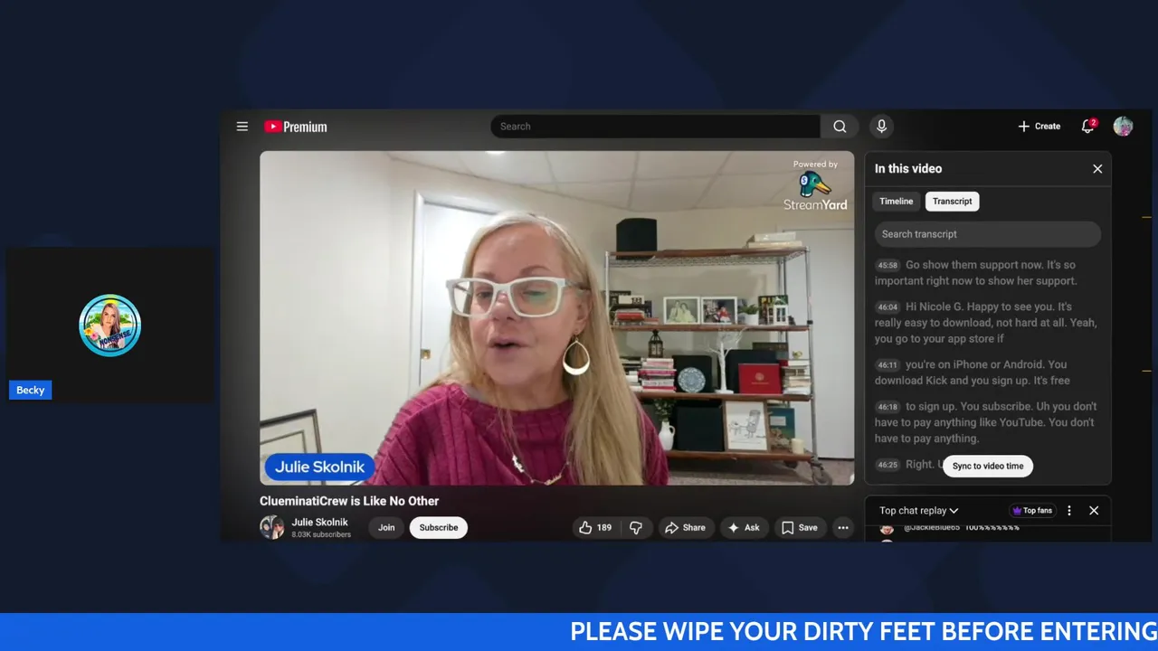
Task: Open the Ask AI sparkle button
Action: (745, 528)
